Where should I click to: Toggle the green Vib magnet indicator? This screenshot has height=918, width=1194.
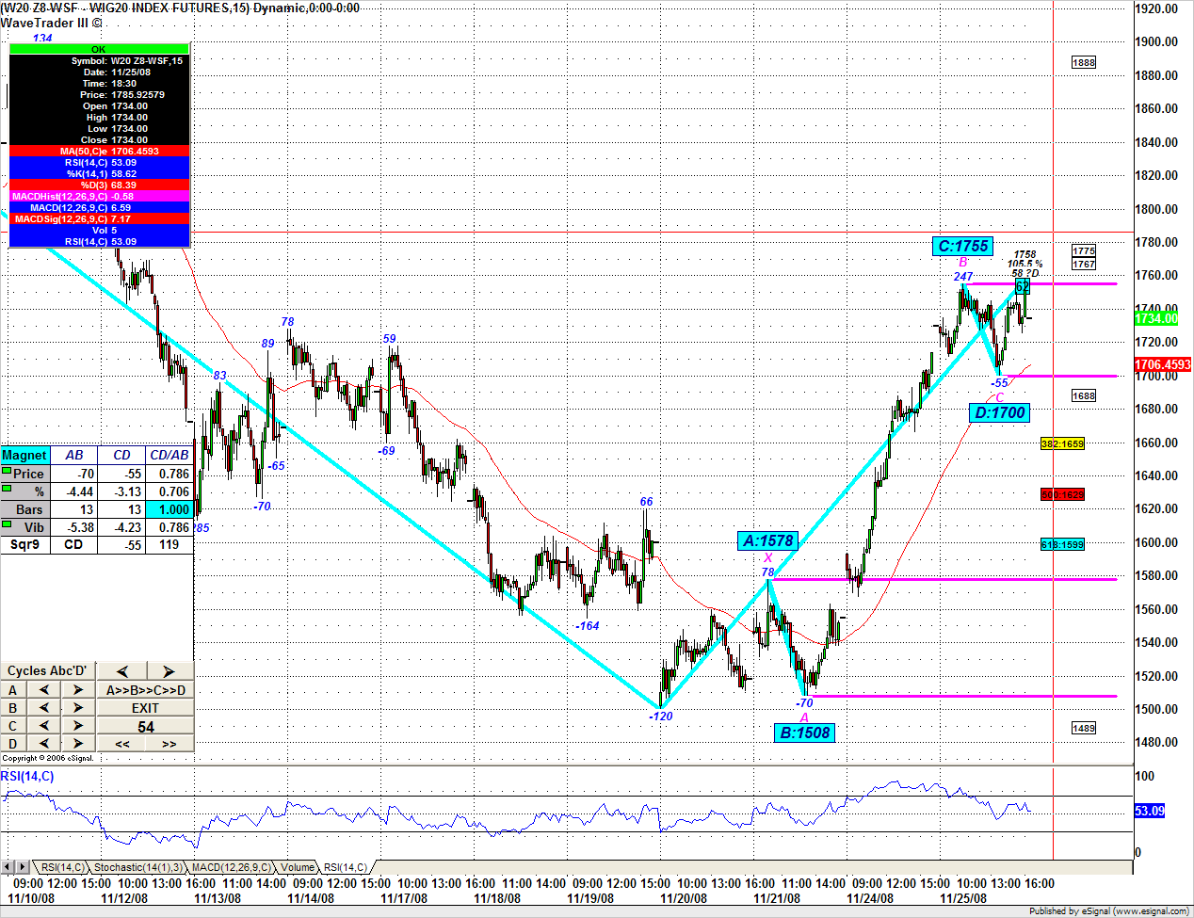point(7,524)
